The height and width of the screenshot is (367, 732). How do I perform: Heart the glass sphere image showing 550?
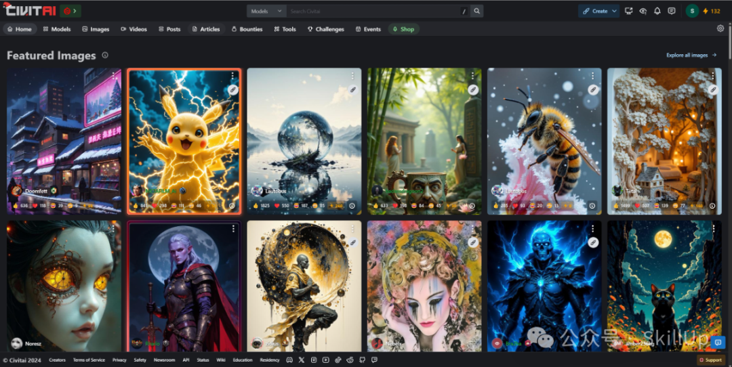282,206
